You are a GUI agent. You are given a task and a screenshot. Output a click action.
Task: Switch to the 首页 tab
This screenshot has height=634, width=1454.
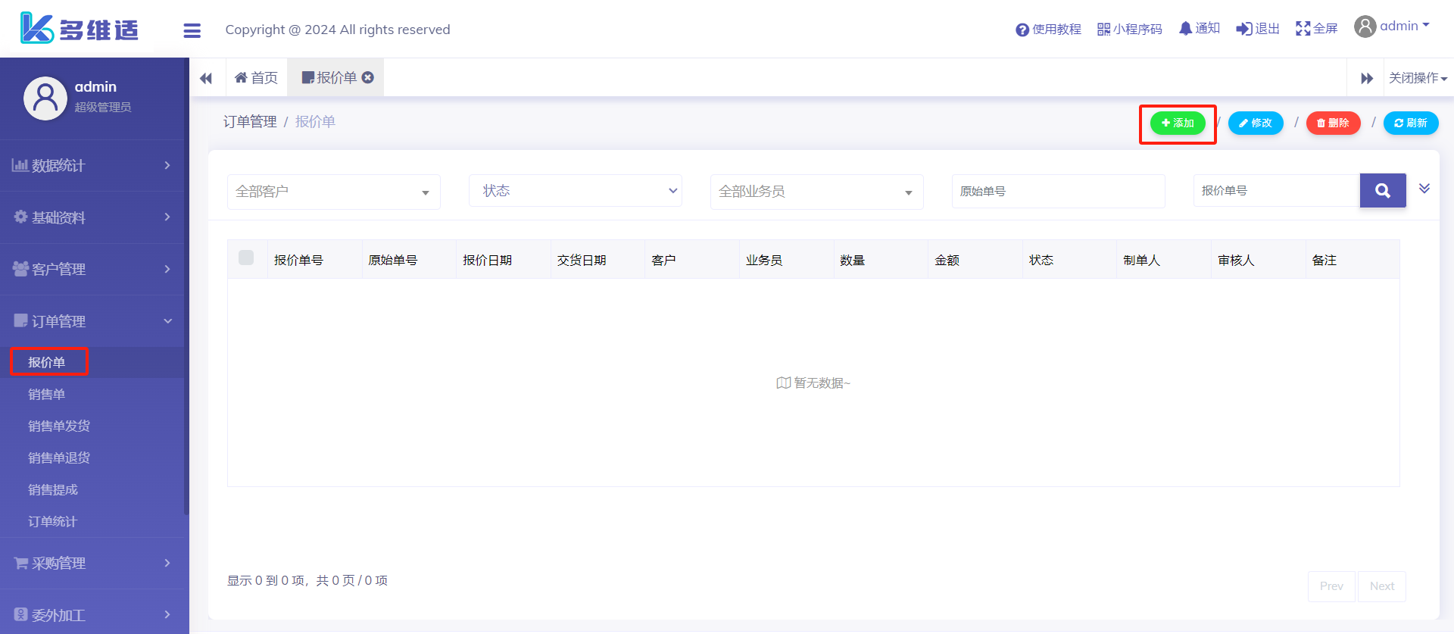pos(257,78)
